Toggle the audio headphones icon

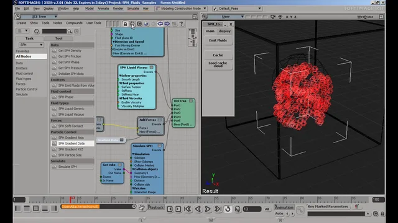click(x=238, y=209)
